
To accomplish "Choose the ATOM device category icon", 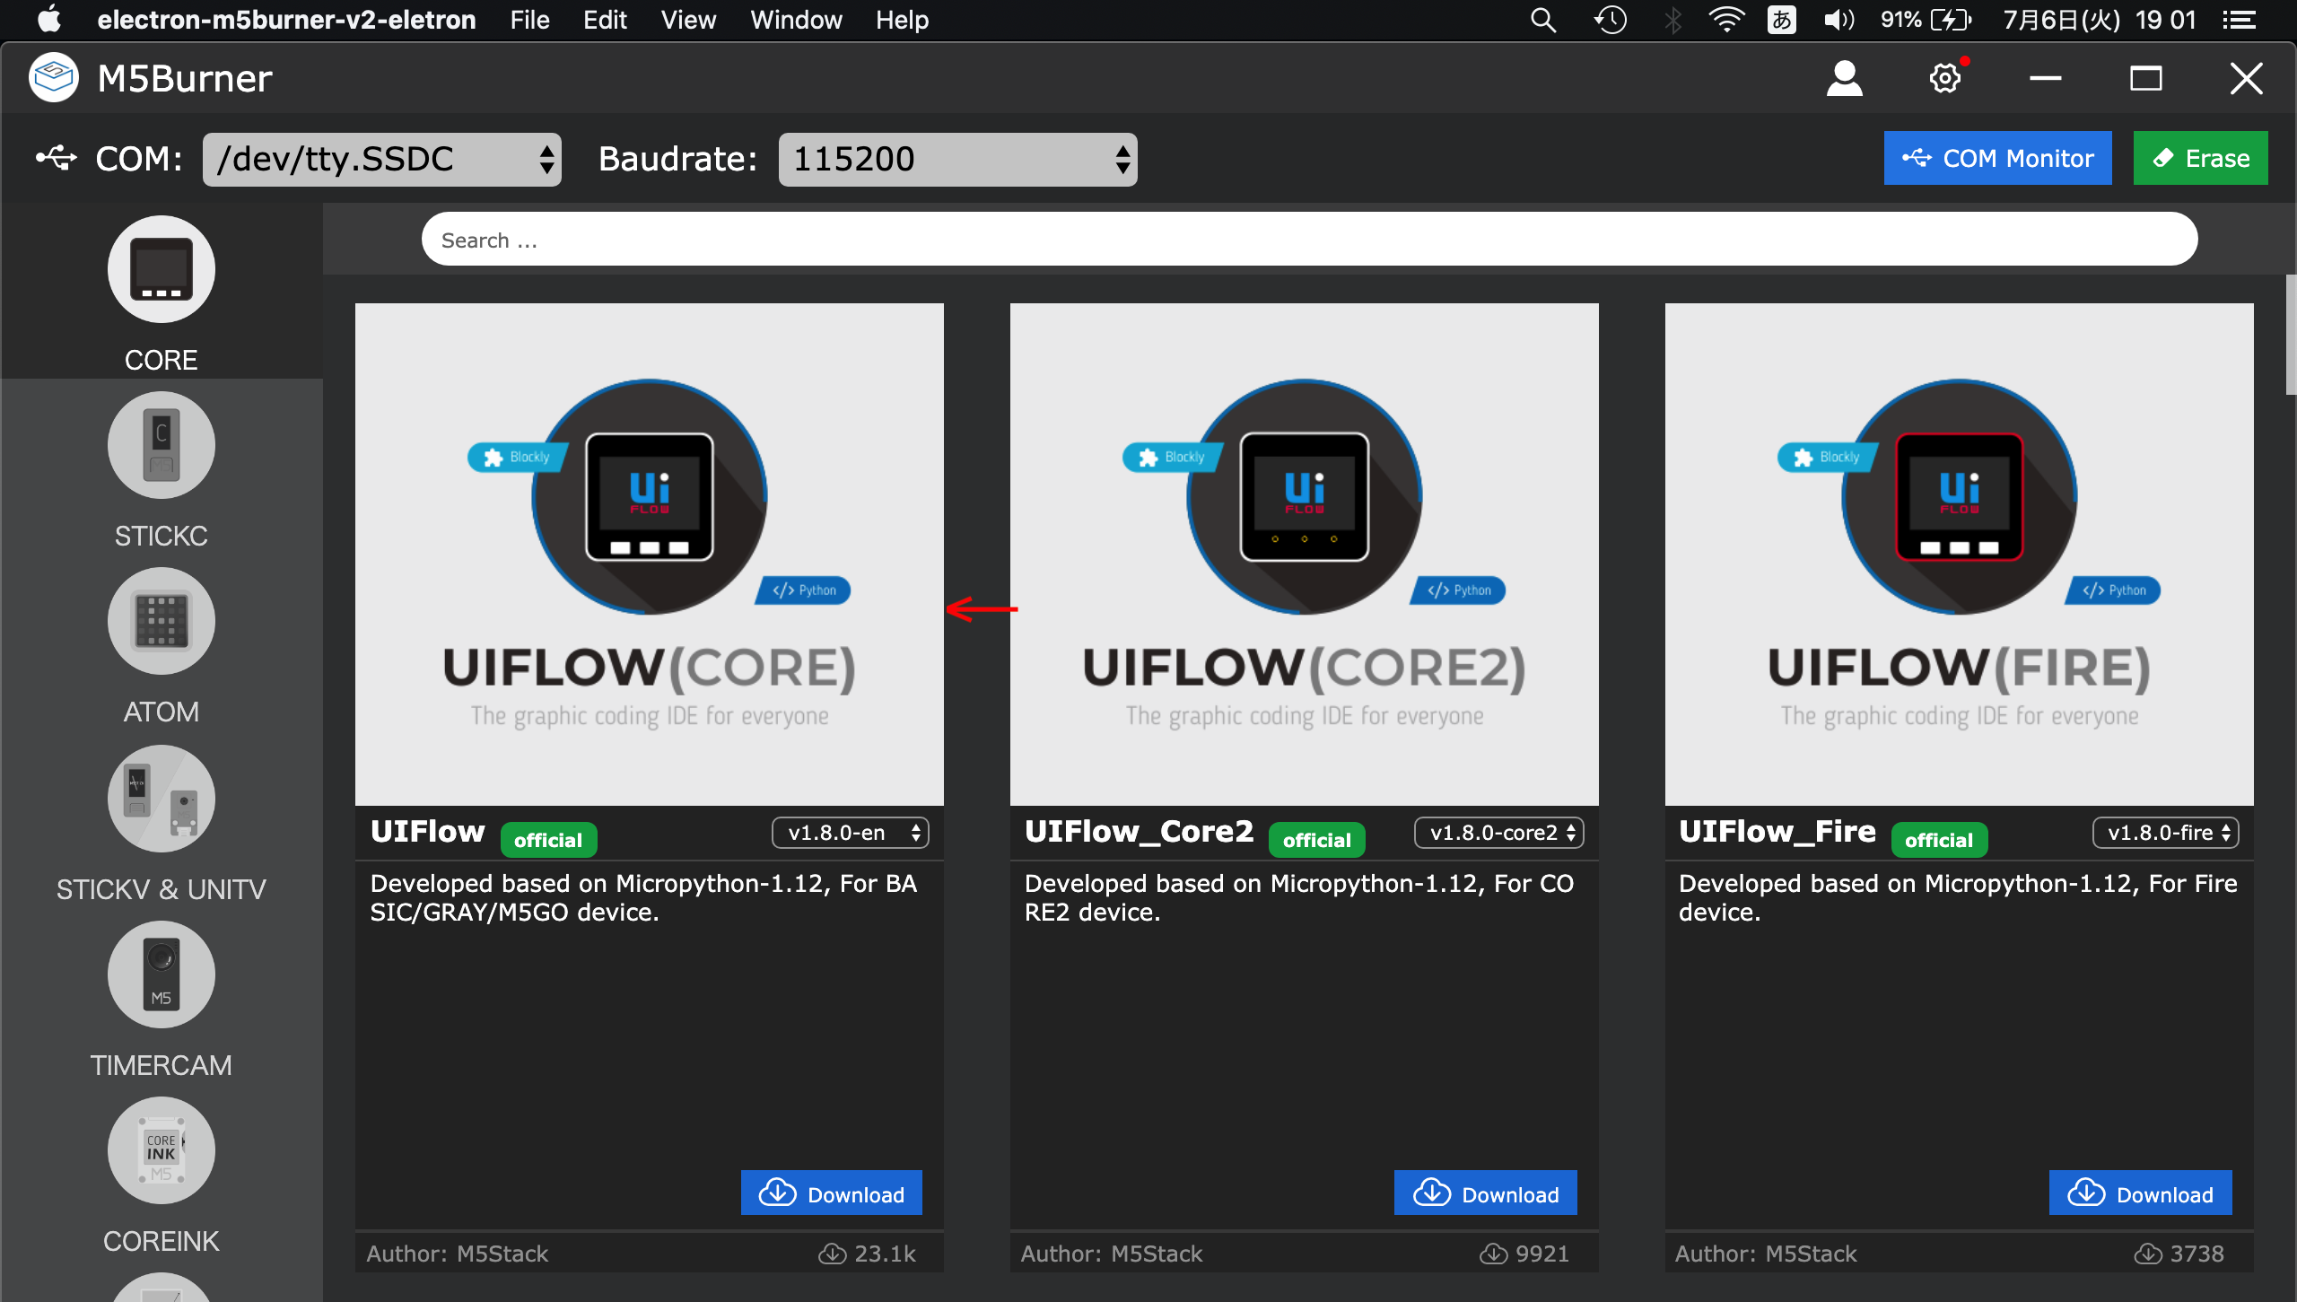I will coord(162,621).
